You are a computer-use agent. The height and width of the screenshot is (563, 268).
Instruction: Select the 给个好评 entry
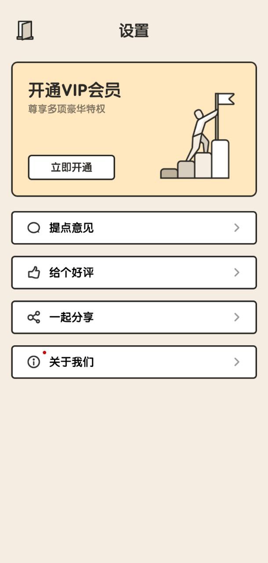(x=71, y=273)
